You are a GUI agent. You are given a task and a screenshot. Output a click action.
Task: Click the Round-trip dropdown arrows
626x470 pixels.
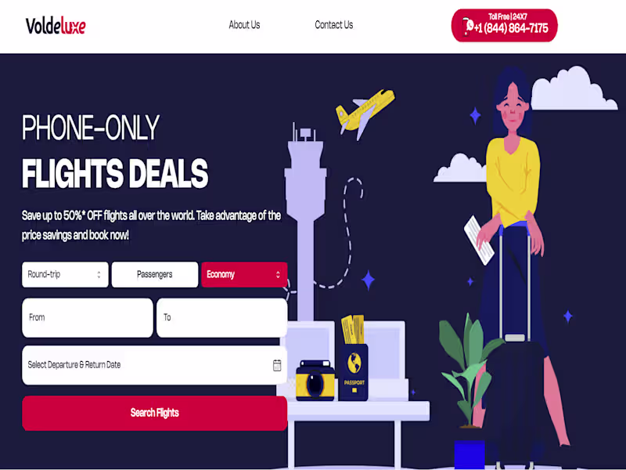pyautogui.click(x=99, y=275)
